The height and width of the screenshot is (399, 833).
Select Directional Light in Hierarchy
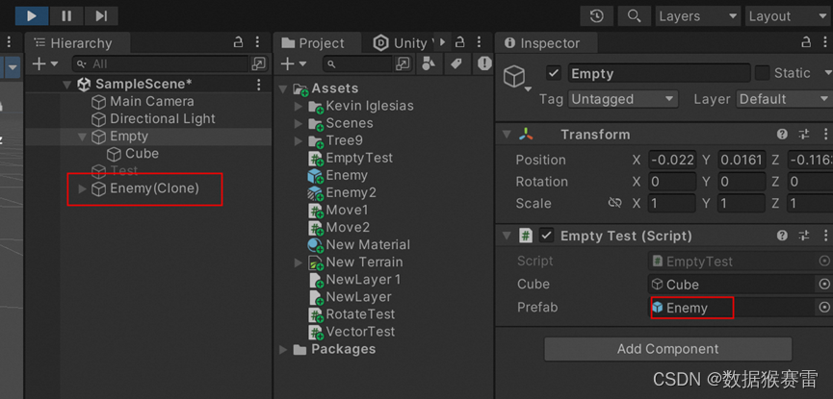click(x=162, y=119)
